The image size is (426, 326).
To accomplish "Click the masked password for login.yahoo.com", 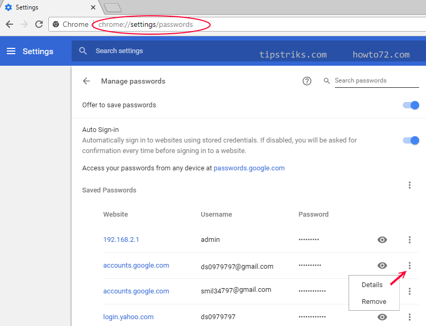I will tap(312, 317).
